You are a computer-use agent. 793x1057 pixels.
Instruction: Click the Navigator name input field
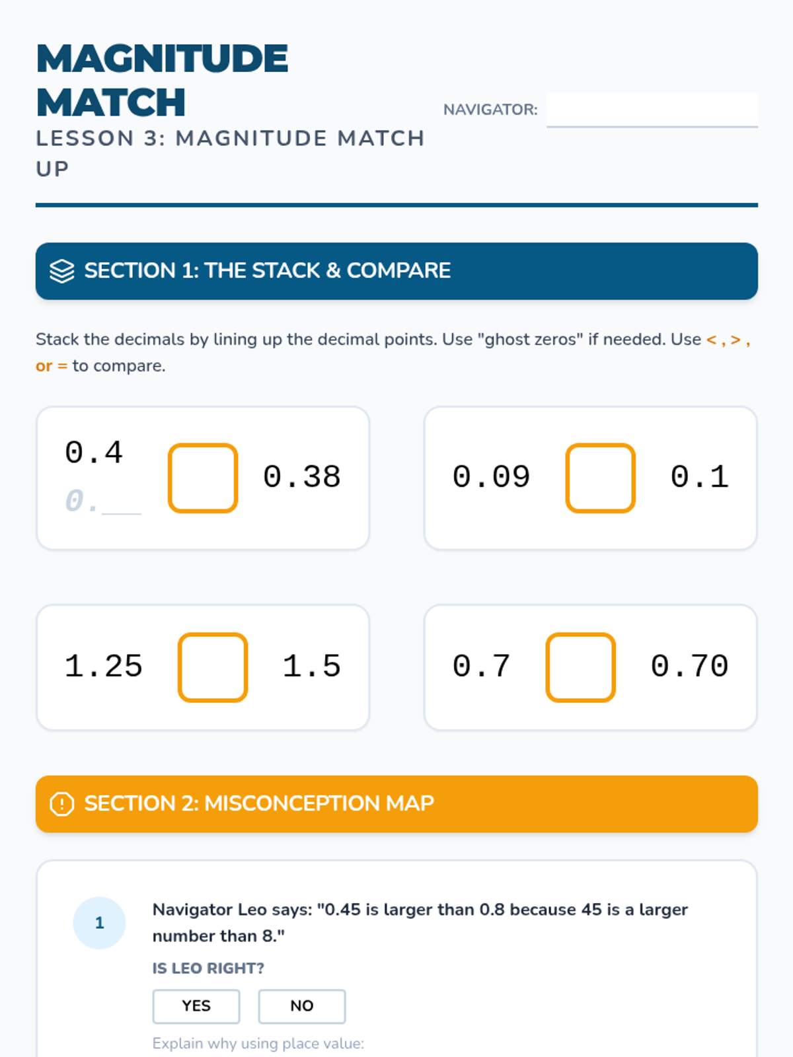(652, 109)
